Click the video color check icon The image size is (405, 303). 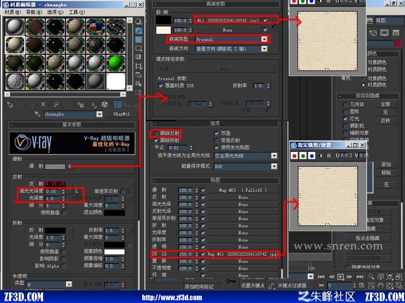pos(138,57)
